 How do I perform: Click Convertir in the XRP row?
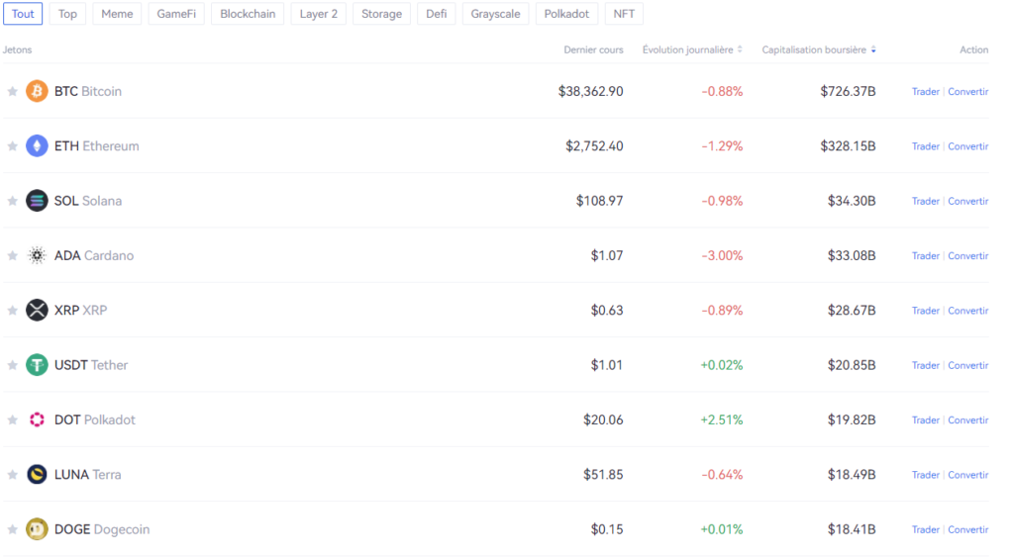pos(968,311)
